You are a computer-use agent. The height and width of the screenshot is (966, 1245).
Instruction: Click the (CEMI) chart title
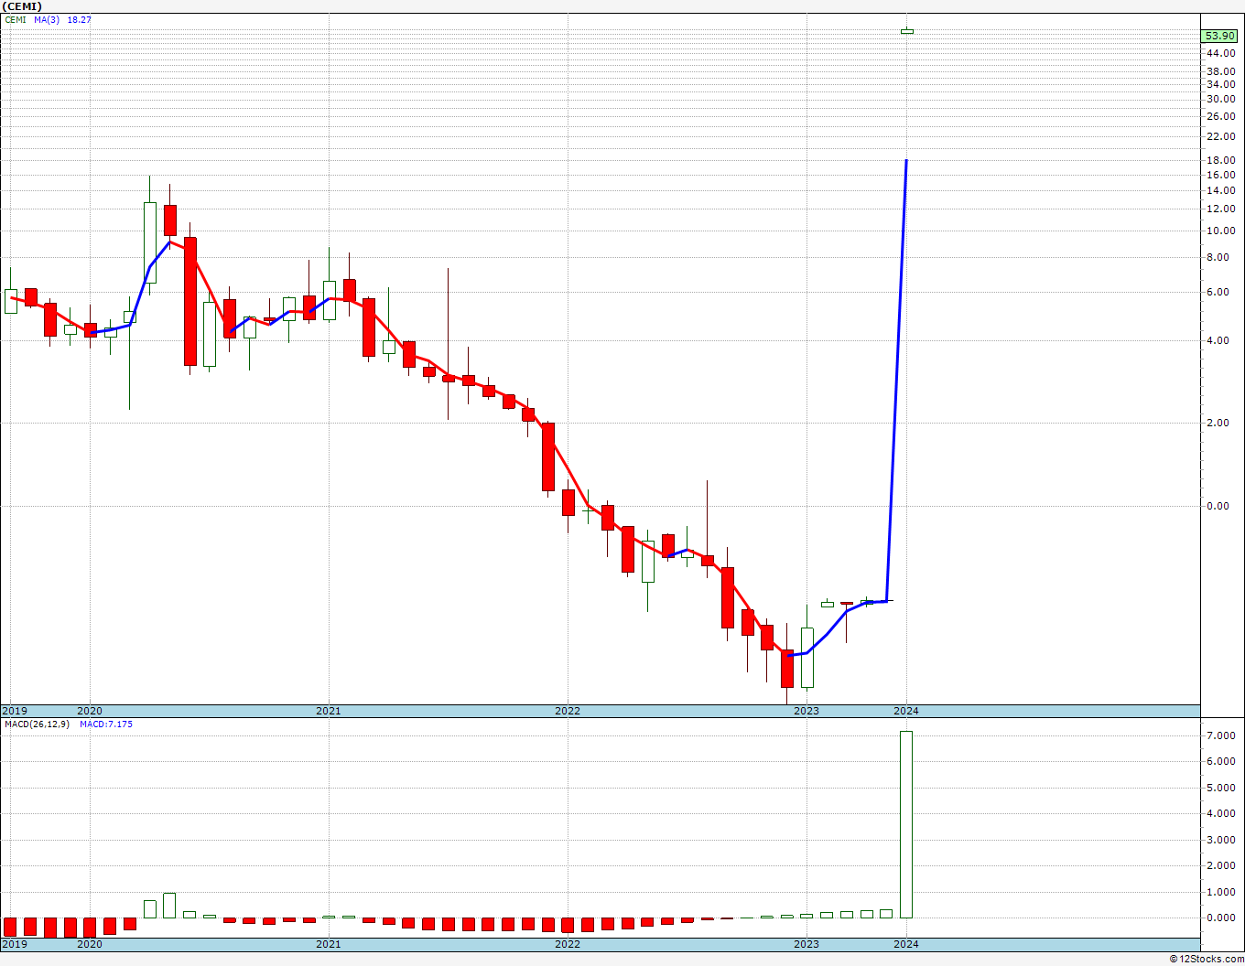(21, 6)
